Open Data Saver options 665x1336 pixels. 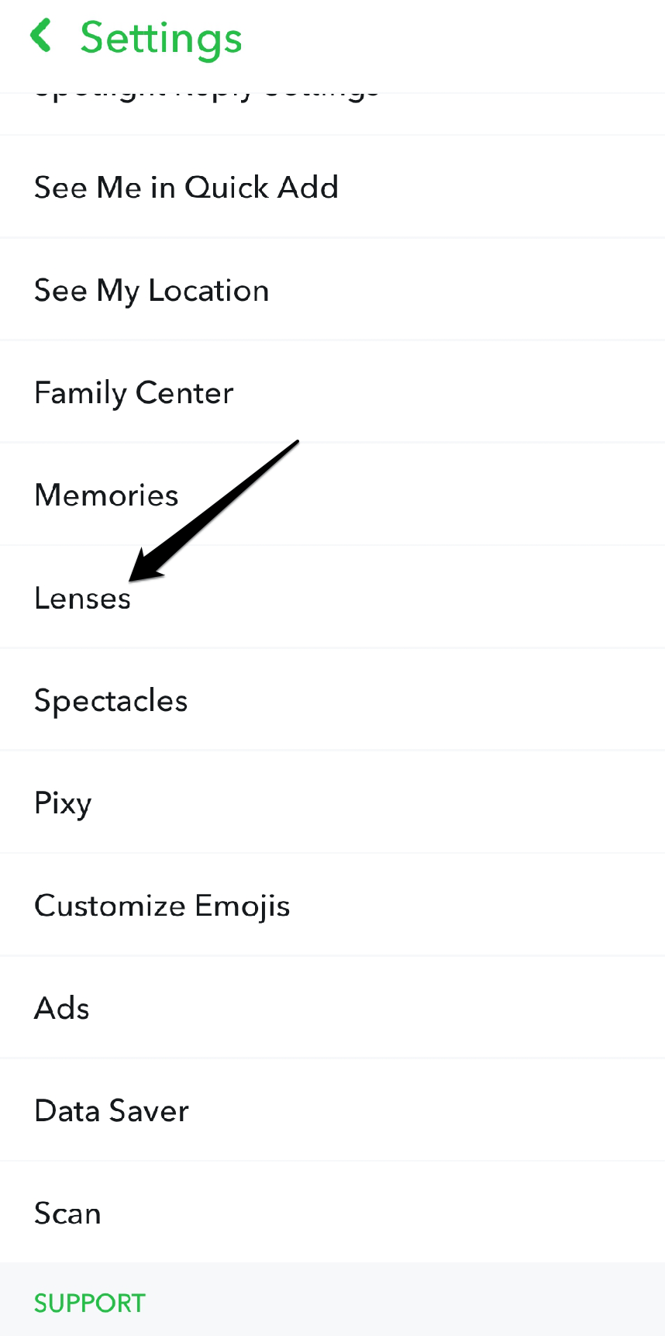point(112,1110)
